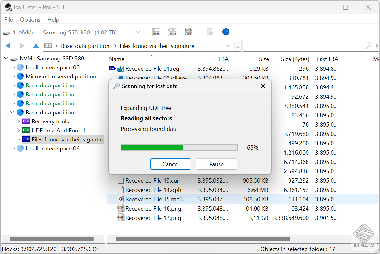Click the Unallocated space 00 disc icon
This screenshot has width=380, height=254.
(20, 68)
